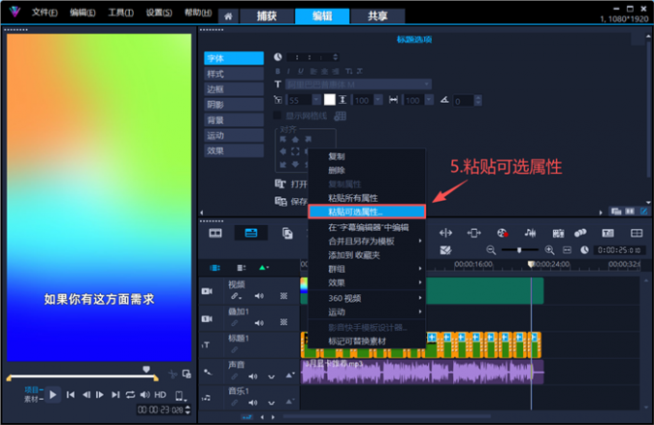
Task: Click the preview timecode stepper arrows
Action: click(188, 410)
